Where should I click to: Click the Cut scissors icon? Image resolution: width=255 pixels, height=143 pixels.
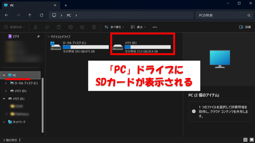35,27
